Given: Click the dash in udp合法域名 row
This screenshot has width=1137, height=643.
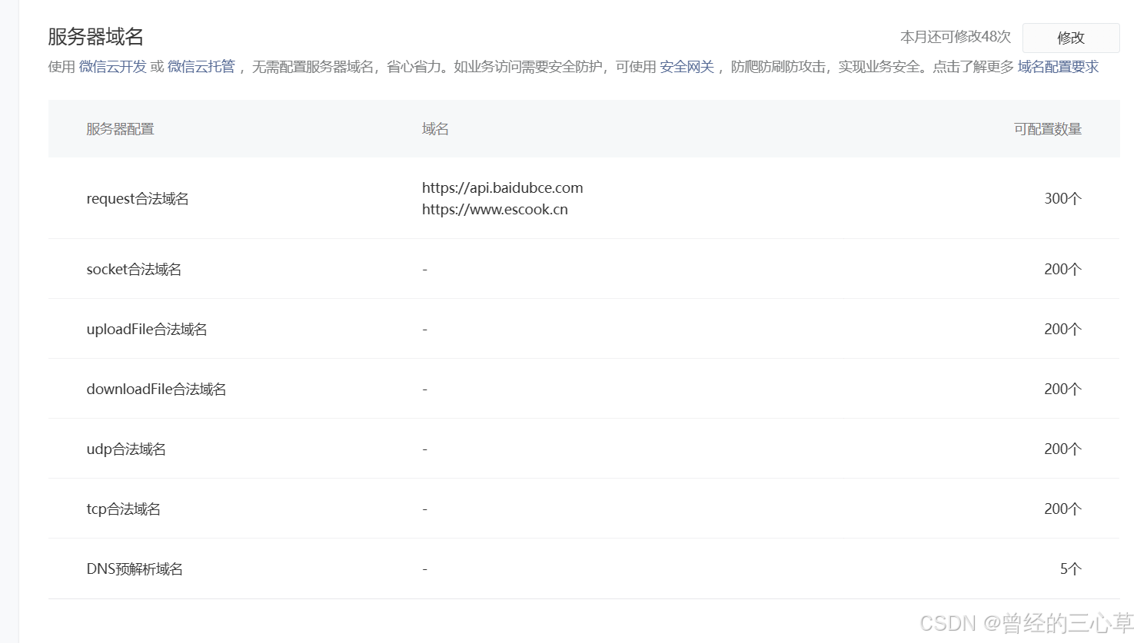Looking at the screenshot, I should coord(424,449).
